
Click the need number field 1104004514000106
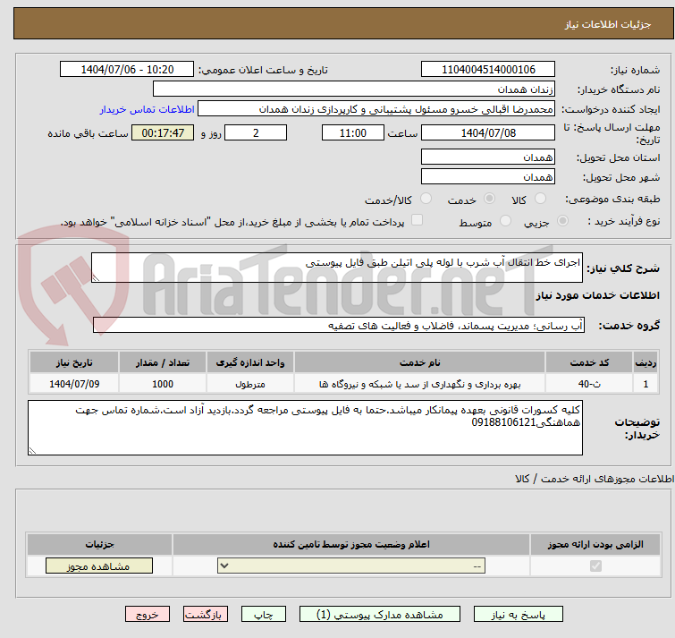click(487, 70)
